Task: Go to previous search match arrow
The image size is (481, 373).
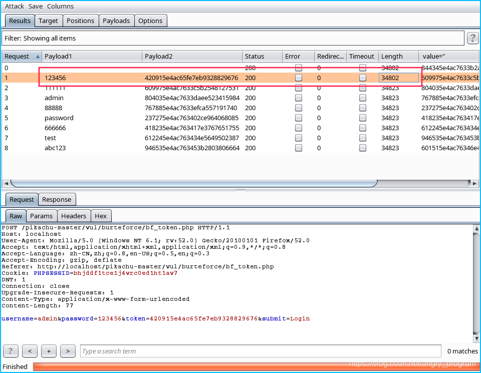Action: 30,351
